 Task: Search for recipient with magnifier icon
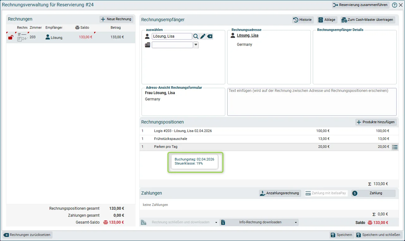[196, 36]
